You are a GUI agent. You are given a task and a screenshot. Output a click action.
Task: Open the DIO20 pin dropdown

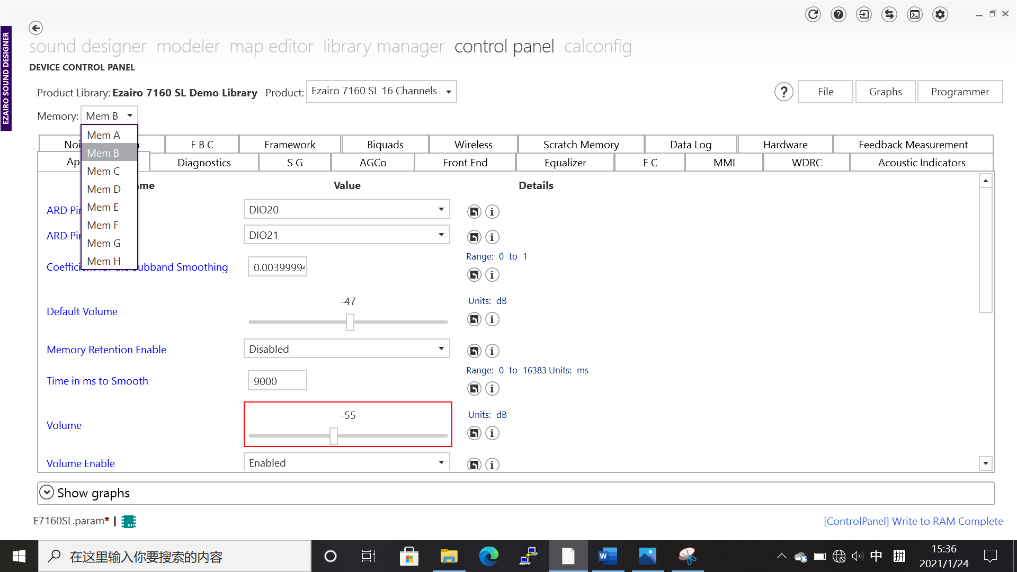click(x=347, y=209)
